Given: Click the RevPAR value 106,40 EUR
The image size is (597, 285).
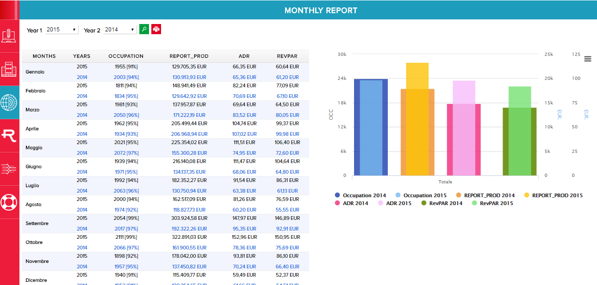Looking at the screenshot, I should (x=287, y=142).
